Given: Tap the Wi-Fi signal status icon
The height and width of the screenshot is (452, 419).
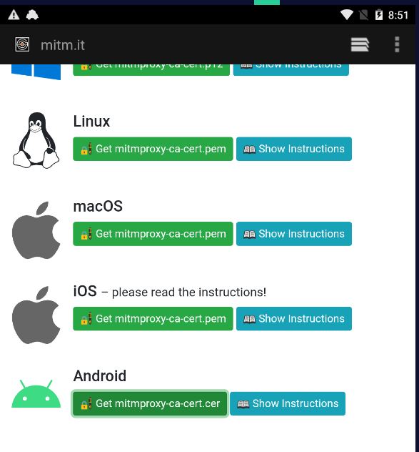Looking at the screenshot, I should [x=347, y=15].
